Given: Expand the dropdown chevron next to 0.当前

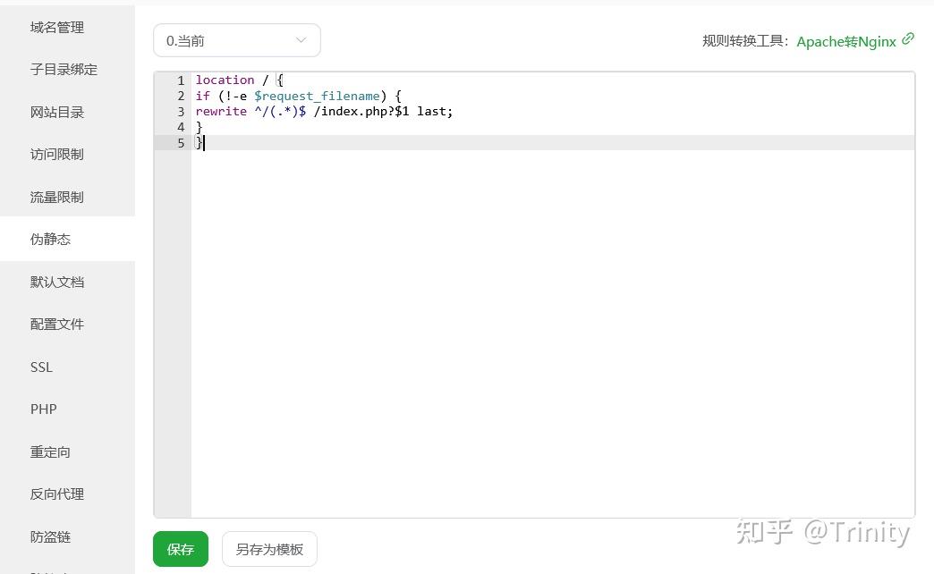Looking at the screenshot, I should pyautogui.click(x=301, y=40).
